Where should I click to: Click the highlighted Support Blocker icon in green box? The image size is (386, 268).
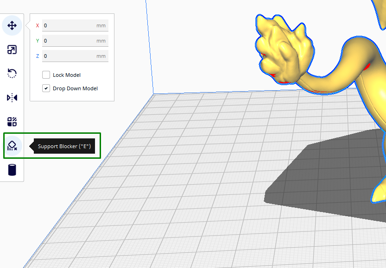point(12,145)
